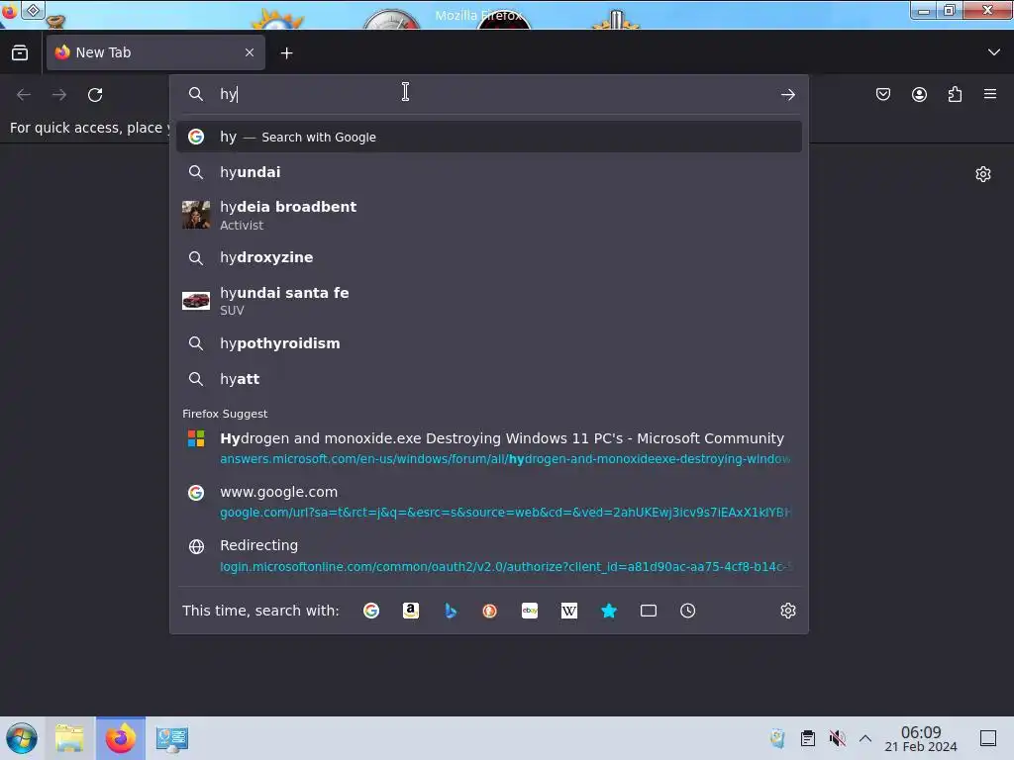Close the New Tab tab
The image size is (1014, 760).
pos(250,52)
